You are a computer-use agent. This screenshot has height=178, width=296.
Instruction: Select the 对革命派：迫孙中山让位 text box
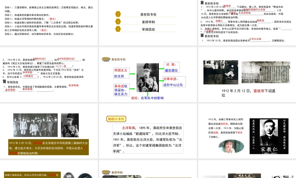click(x=174, y=82)
